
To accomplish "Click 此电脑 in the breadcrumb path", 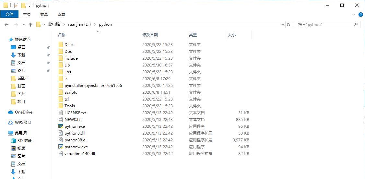I will click(x=54, y=24).
